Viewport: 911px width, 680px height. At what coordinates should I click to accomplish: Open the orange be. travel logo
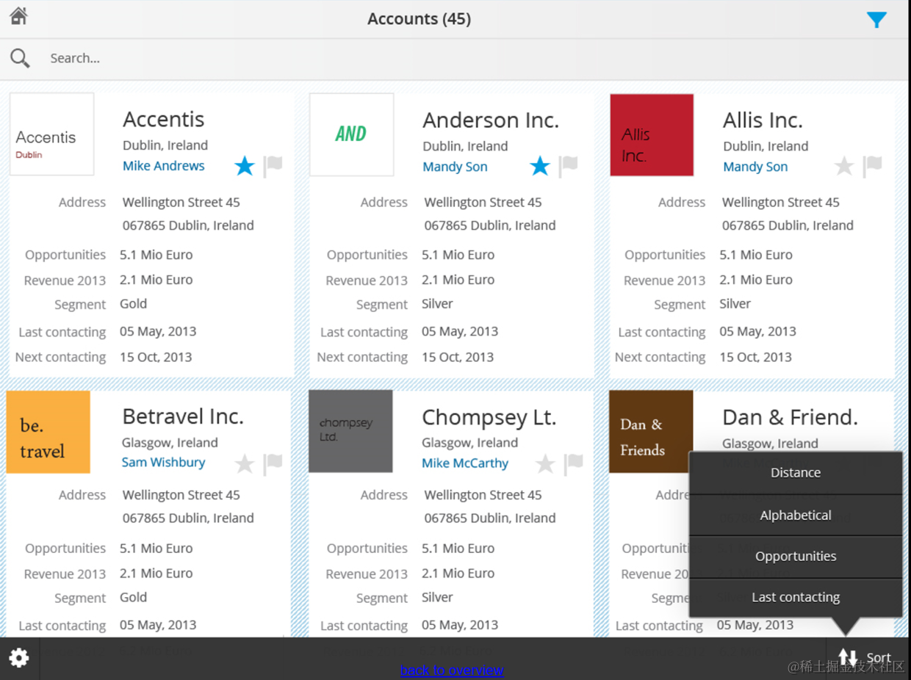click(x=48, y=432)
